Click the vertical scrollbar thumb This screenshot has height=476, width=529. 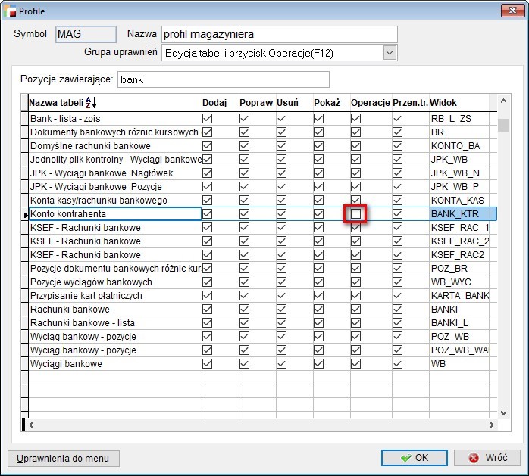click(503, 125)
